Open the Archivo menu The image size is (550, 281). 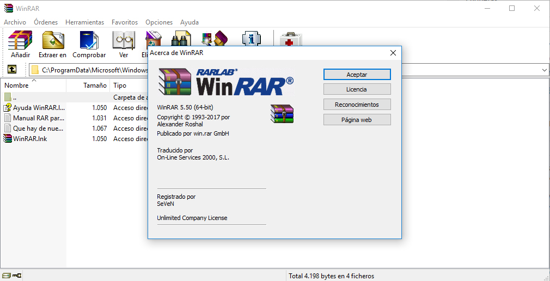click(15, 22)
